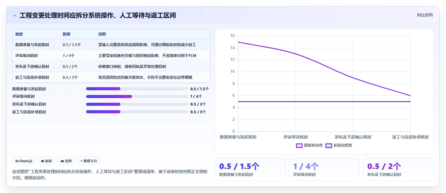The height and width of the screenshot is (193, 446).
Task: Click table value 0.5 / 1.5个
Action: point(72,45)
